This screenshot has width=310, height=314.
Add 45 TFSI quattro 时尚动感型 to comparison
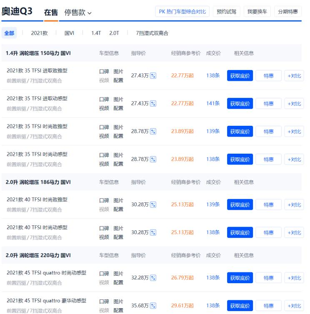pyautogui.click(x=294, y=278)
